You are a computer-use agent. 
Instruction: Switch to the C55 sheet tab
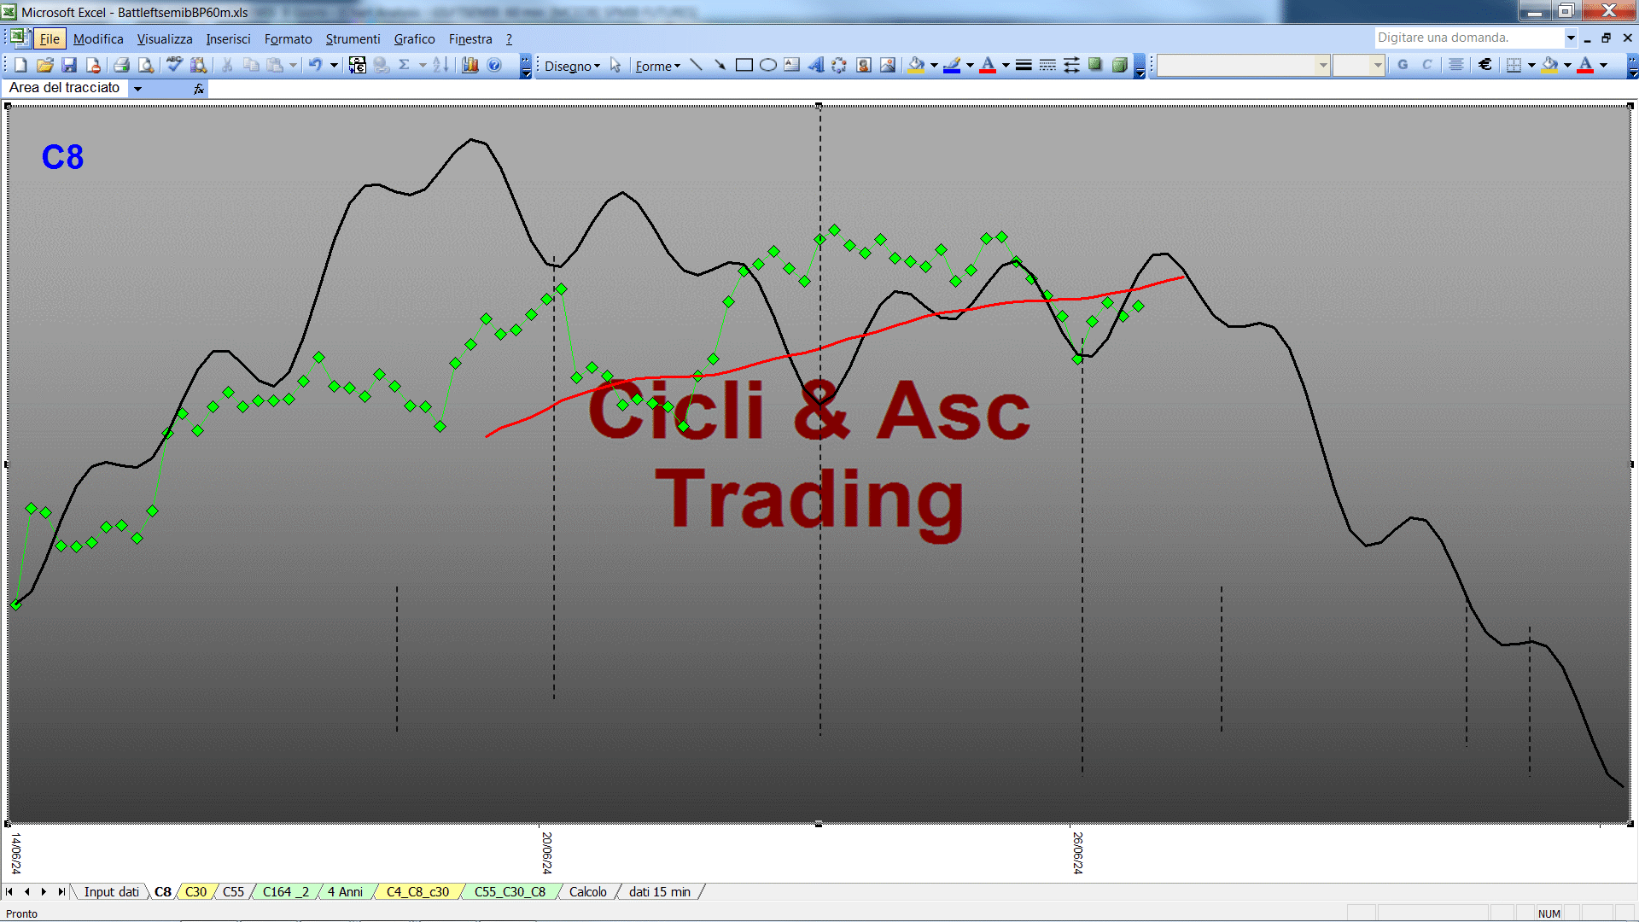[x=233, y=891]
